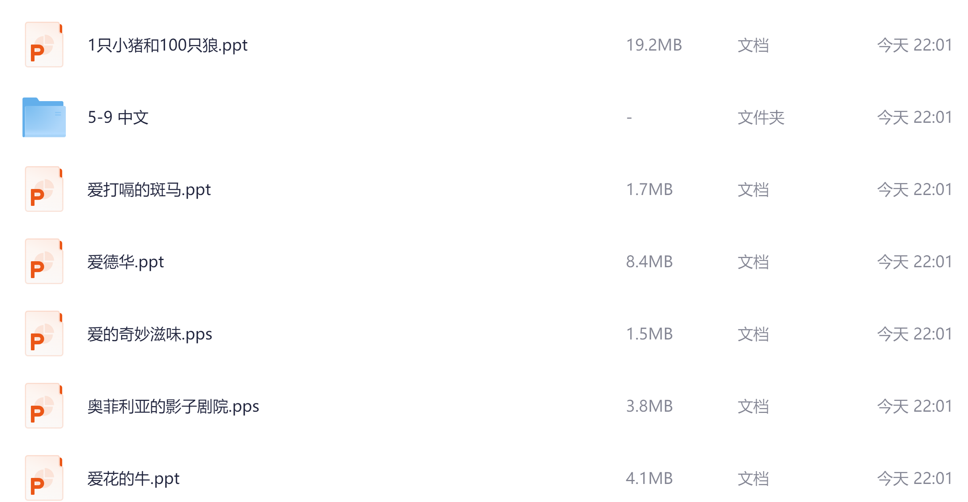Click the 今天 22:01 date of 奥菲利亚的影子剧院.pps
968x502 pixels.
(x=914, y=406)
